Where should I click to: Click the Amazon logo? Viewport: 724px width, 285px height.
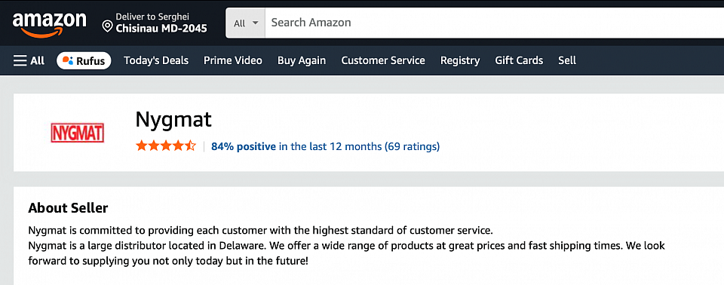(x=50, y=24)
